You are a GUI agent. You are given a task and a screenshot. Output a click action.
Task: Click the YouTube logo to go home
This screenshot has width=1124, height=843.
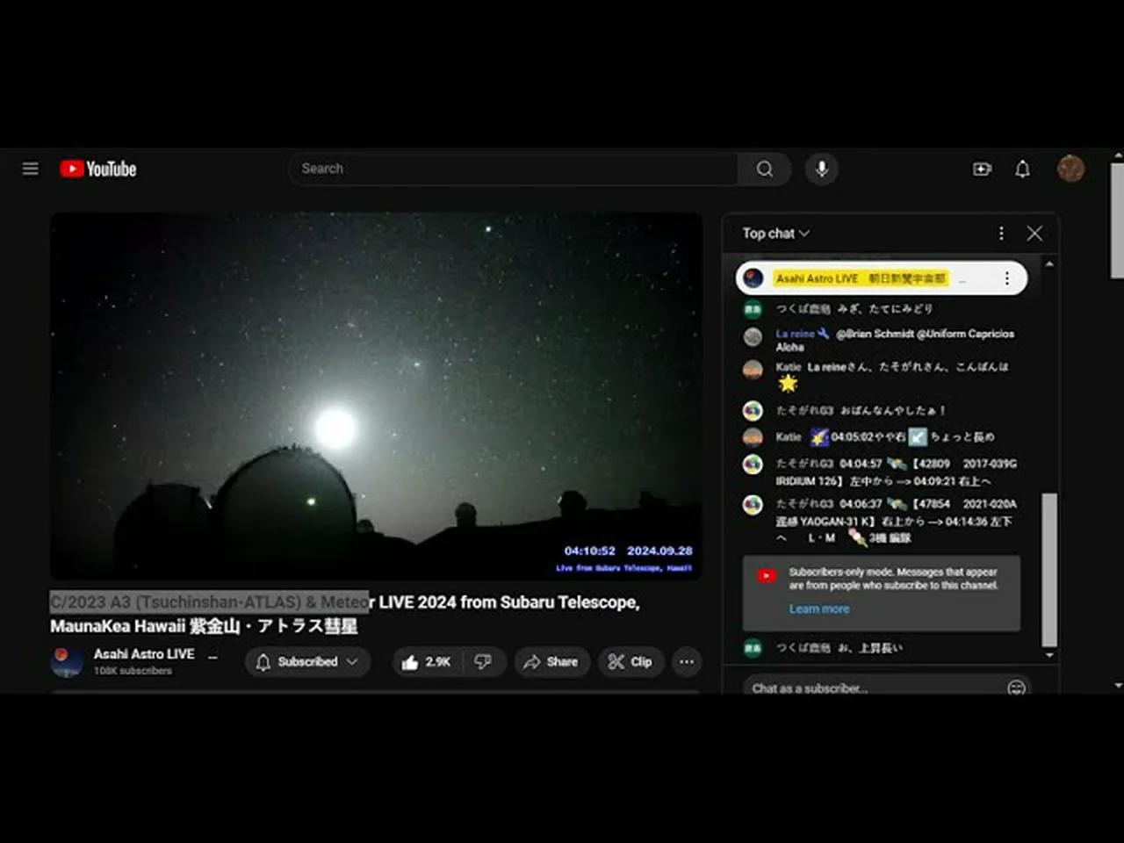click(x=97, y=169)
